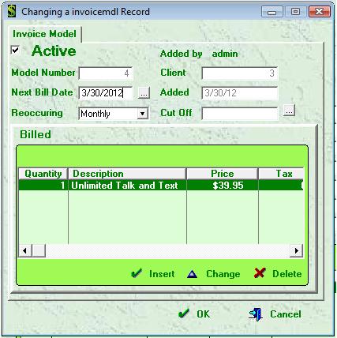Click the dollar sign app icon in title bar

[x=12, y=12]
